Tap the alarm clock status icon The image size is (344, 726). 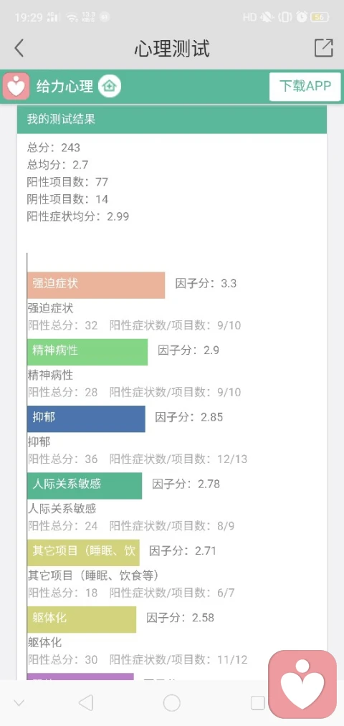coord(302,18)
